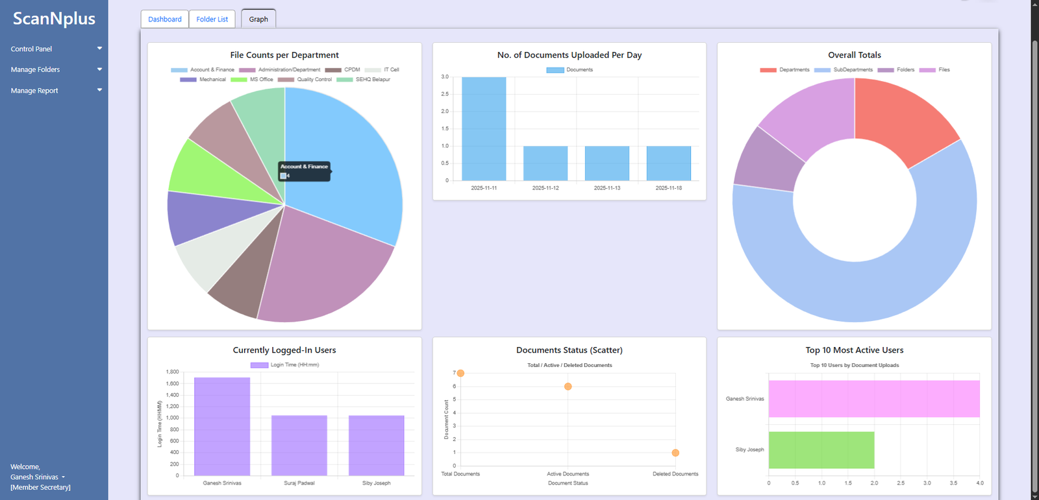Click 'Overall Totals' chart title
The width and height of the screenshot is (1039, 500).
(x=855, y=55)
